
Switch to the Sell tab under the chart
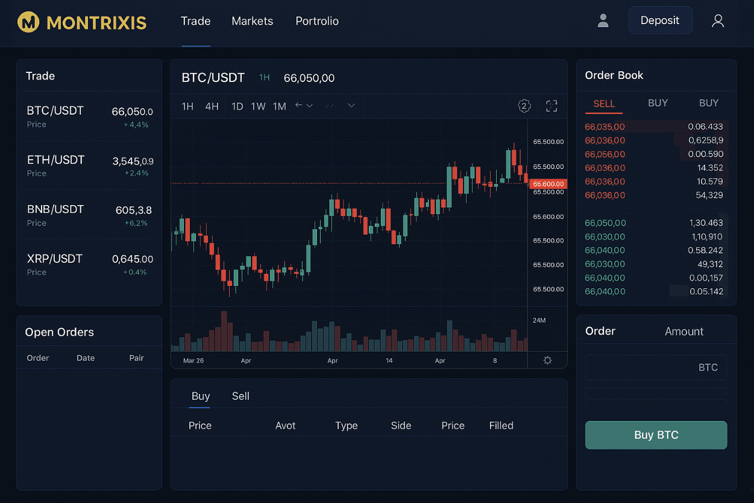coord(240,396)
